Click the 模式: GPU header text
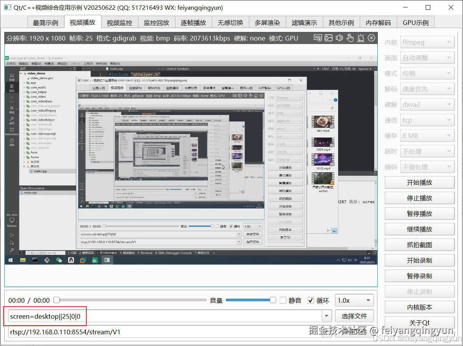This screenshot has width=463, height=346. [x=284, y=38]
